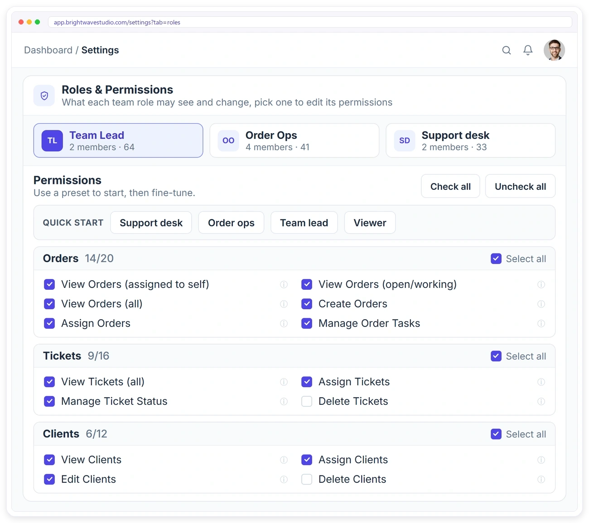Uncheck the Assign Tickets checkbox
The image size is (589, 523).
(x=307, y=382)
